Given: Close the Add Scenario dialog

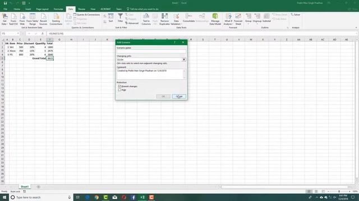Looking at the screenshot, I should (x=183, y=42).
